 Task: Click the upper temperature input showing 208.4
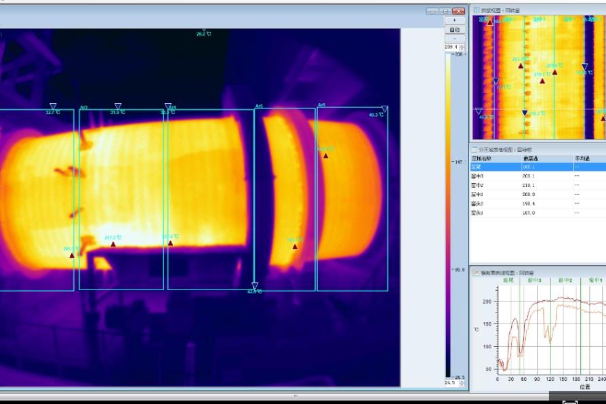[x=451, y=47]
